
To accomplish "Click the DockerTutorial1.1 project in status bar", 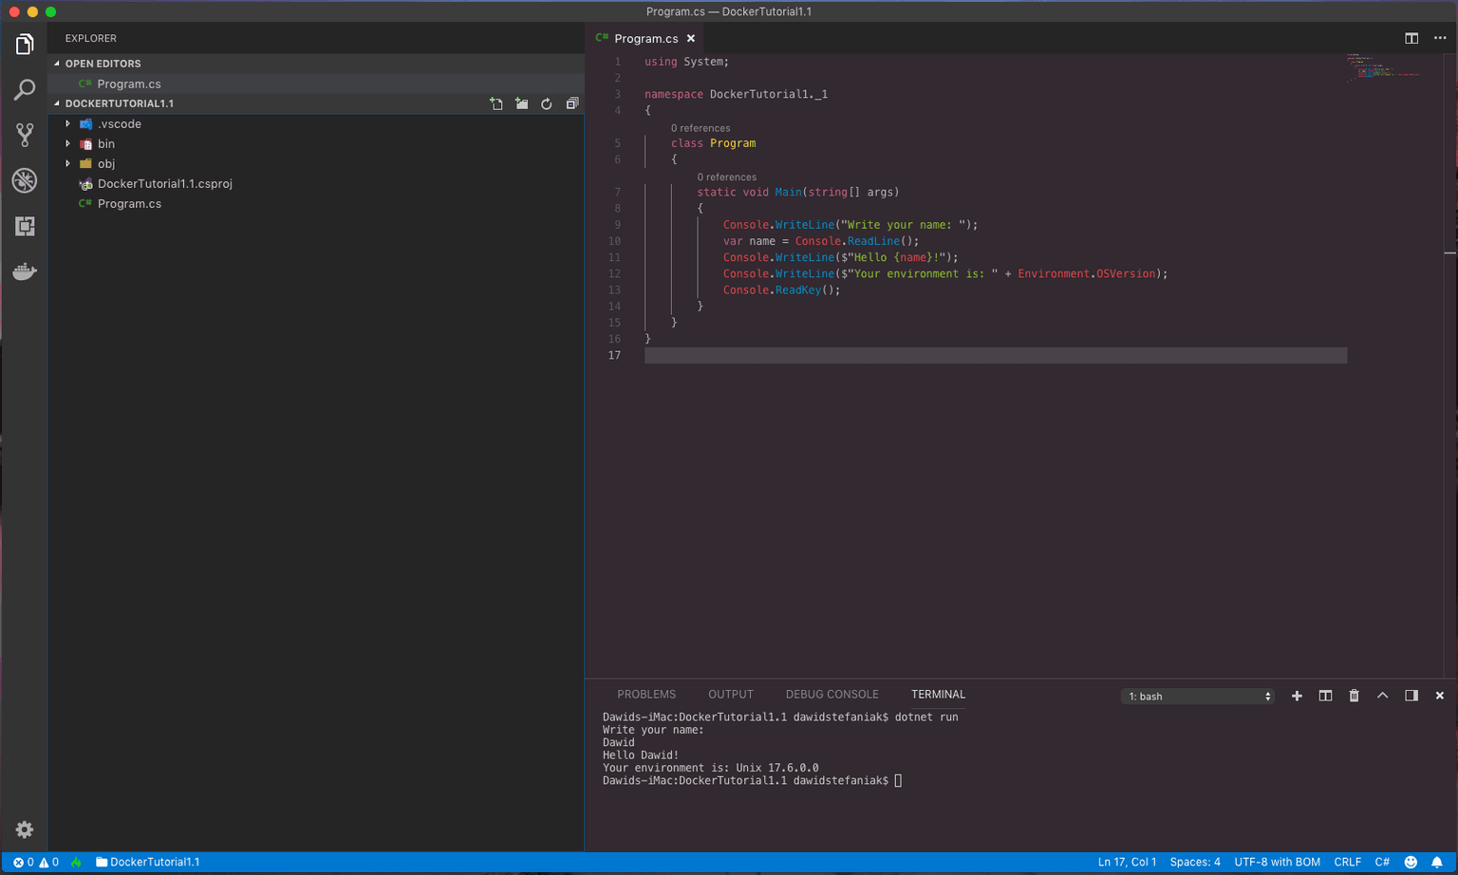I will [x=147, y=862].
